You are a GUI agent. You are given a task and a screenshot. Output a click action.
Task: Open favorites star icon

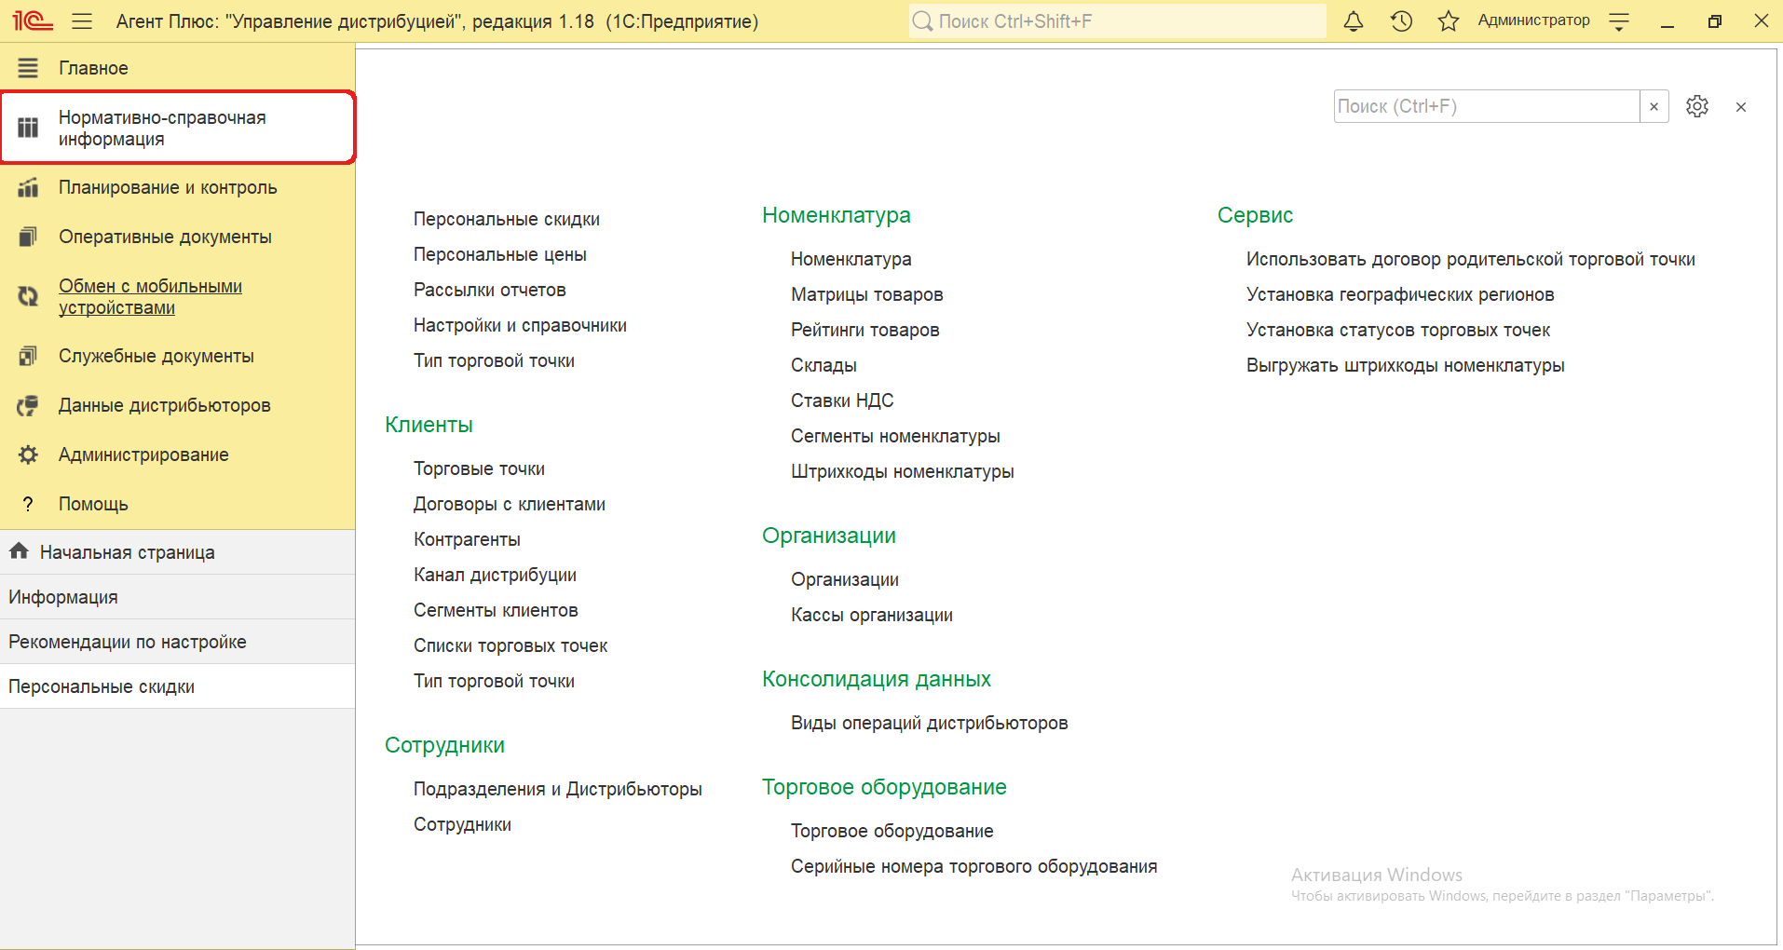pyautogui.click(x=1448, y=21)
